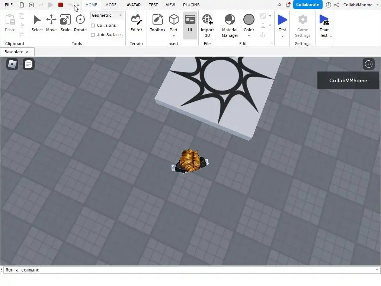The height and width of the screenshot is (286, 381).
Task: Click the CollabVMhome player list entry
Action: 348,80
